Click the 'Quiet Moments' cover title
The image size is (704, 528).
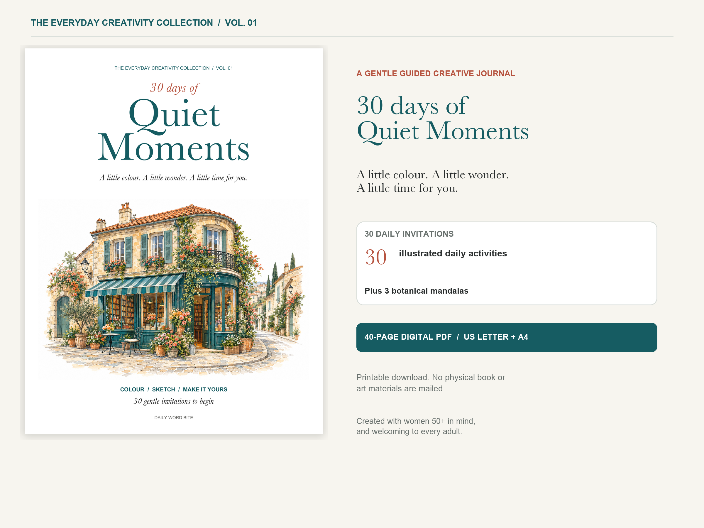point(173,130)
